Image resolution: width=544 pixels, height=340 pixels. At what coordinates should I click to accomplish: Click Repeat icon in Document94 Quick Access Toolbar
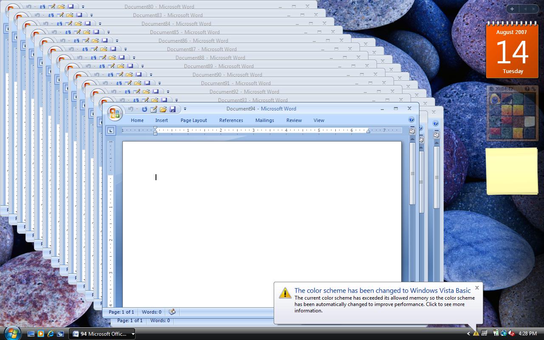point(144,109)
